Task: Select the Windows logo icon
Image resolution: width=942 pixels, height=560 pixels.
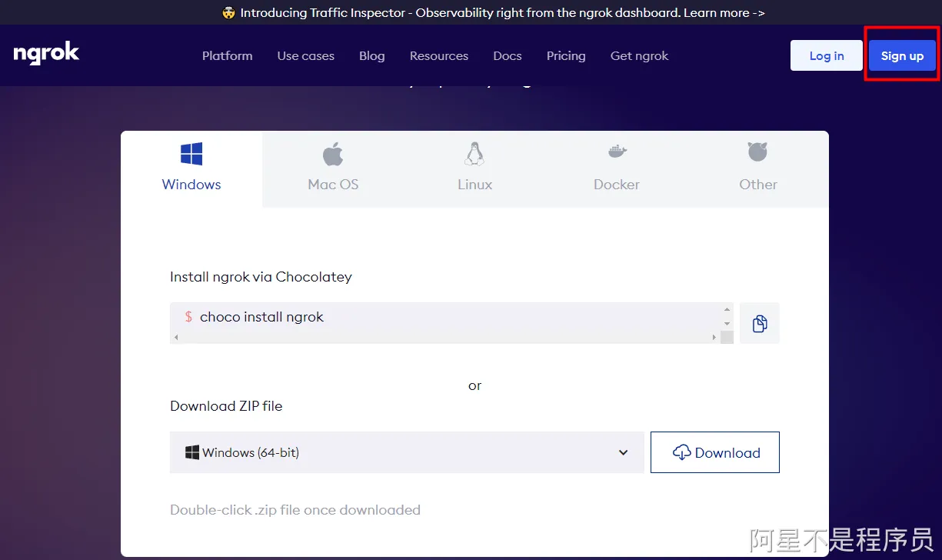Action: (x=191, y=154)
